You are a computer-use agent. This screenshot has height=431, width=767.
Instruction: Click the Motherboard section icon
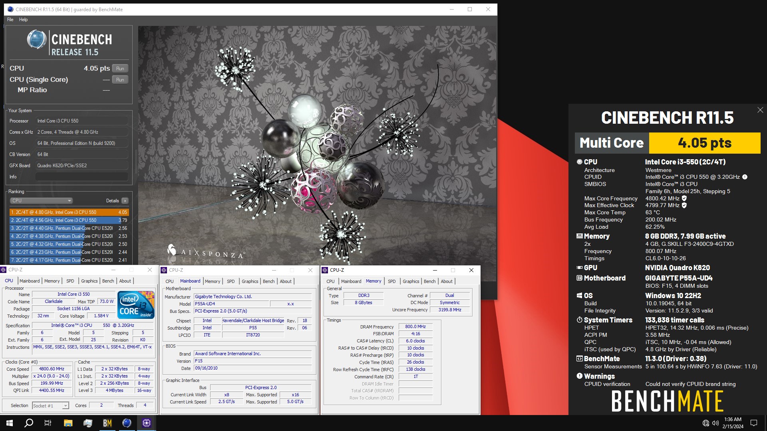(579, 278)
